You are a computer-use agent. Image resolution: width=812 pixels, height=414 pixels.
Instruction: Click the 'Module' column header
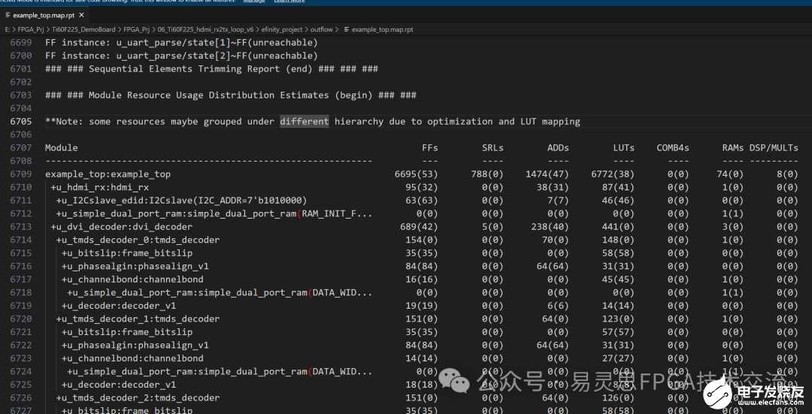(x=61, y=148)
